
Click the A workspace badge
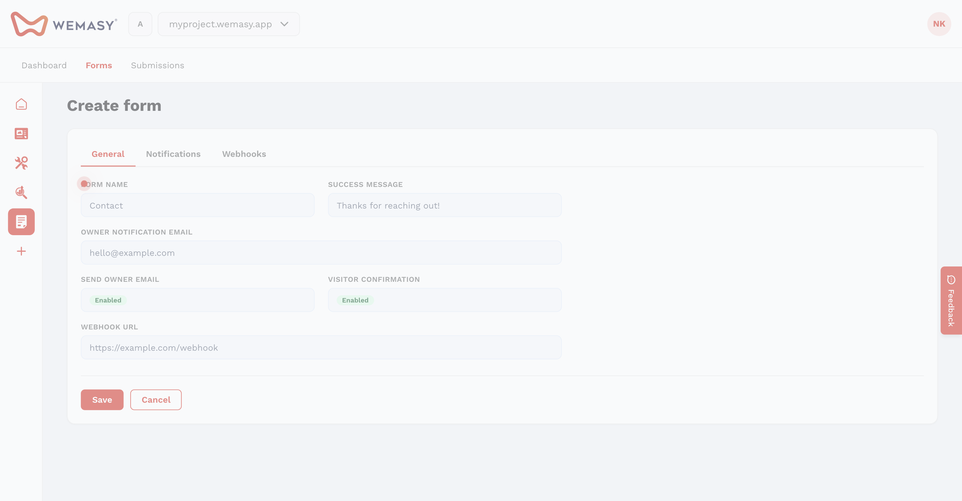click(x=140, y=24)
